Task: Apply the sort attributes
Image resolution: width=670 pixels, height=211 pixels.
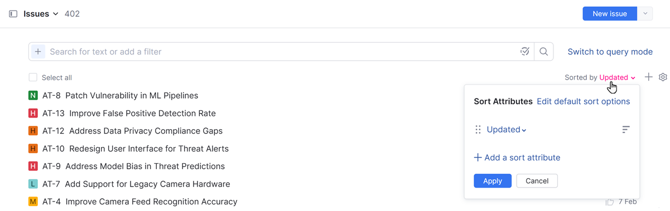Action: tap(493, 181)
